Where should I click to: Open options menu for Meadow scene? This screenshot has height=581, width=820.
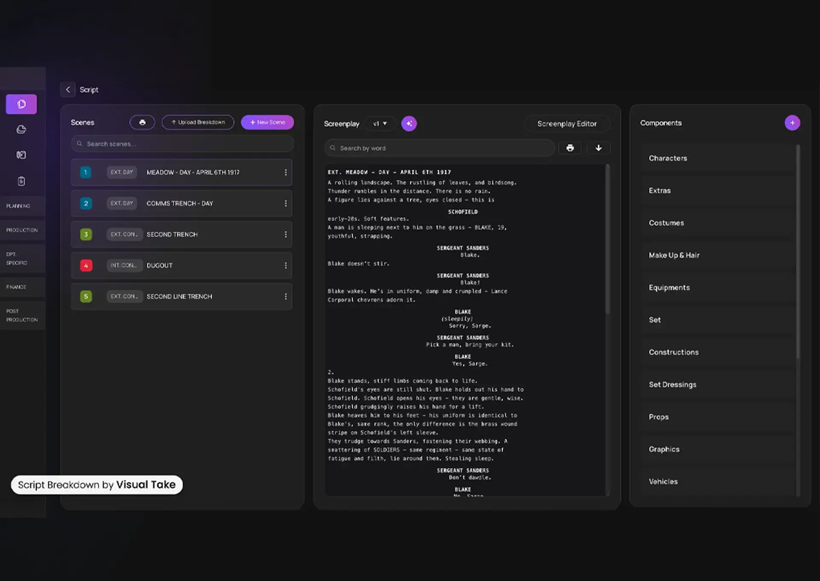286,173
